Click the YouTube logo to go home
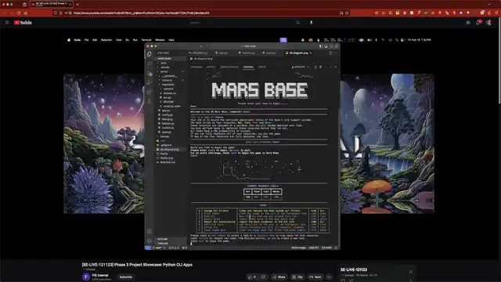501x282 pixels. pos(23,23)
